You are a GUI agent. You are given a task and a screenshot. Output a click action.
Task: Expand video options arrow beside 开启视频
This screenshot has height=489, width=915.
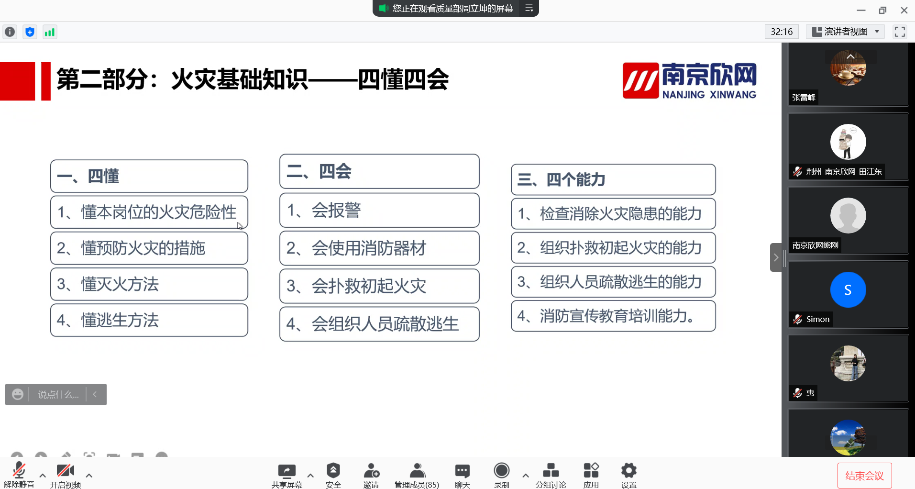89,475
